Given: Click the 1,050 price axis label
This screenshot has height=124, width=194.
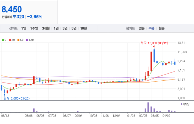Looking at the screenshot, I should point(181,98).
